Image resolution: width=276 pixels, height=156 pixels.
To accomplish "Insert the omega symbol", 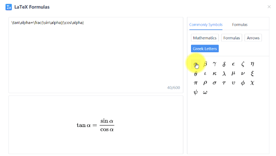I will (205, 92).
